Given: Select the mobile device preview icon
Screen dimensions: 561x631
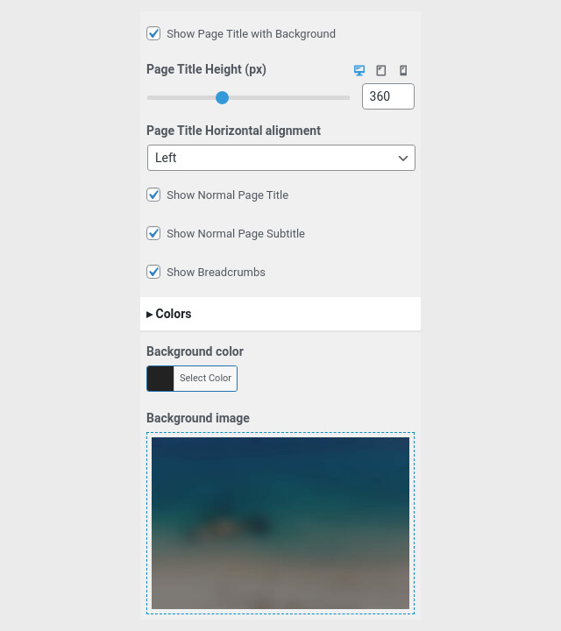Looking at the screenshot, I should [x=403, y=70].
